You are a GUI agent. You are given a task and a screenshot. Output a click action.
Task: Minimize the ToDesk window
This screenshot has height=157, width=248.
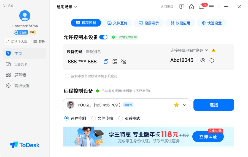coord(226,7)
